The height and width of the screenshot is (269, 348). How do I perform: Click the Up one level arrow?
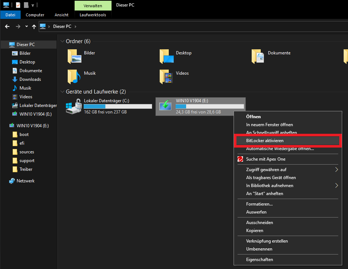click(34, 26)
